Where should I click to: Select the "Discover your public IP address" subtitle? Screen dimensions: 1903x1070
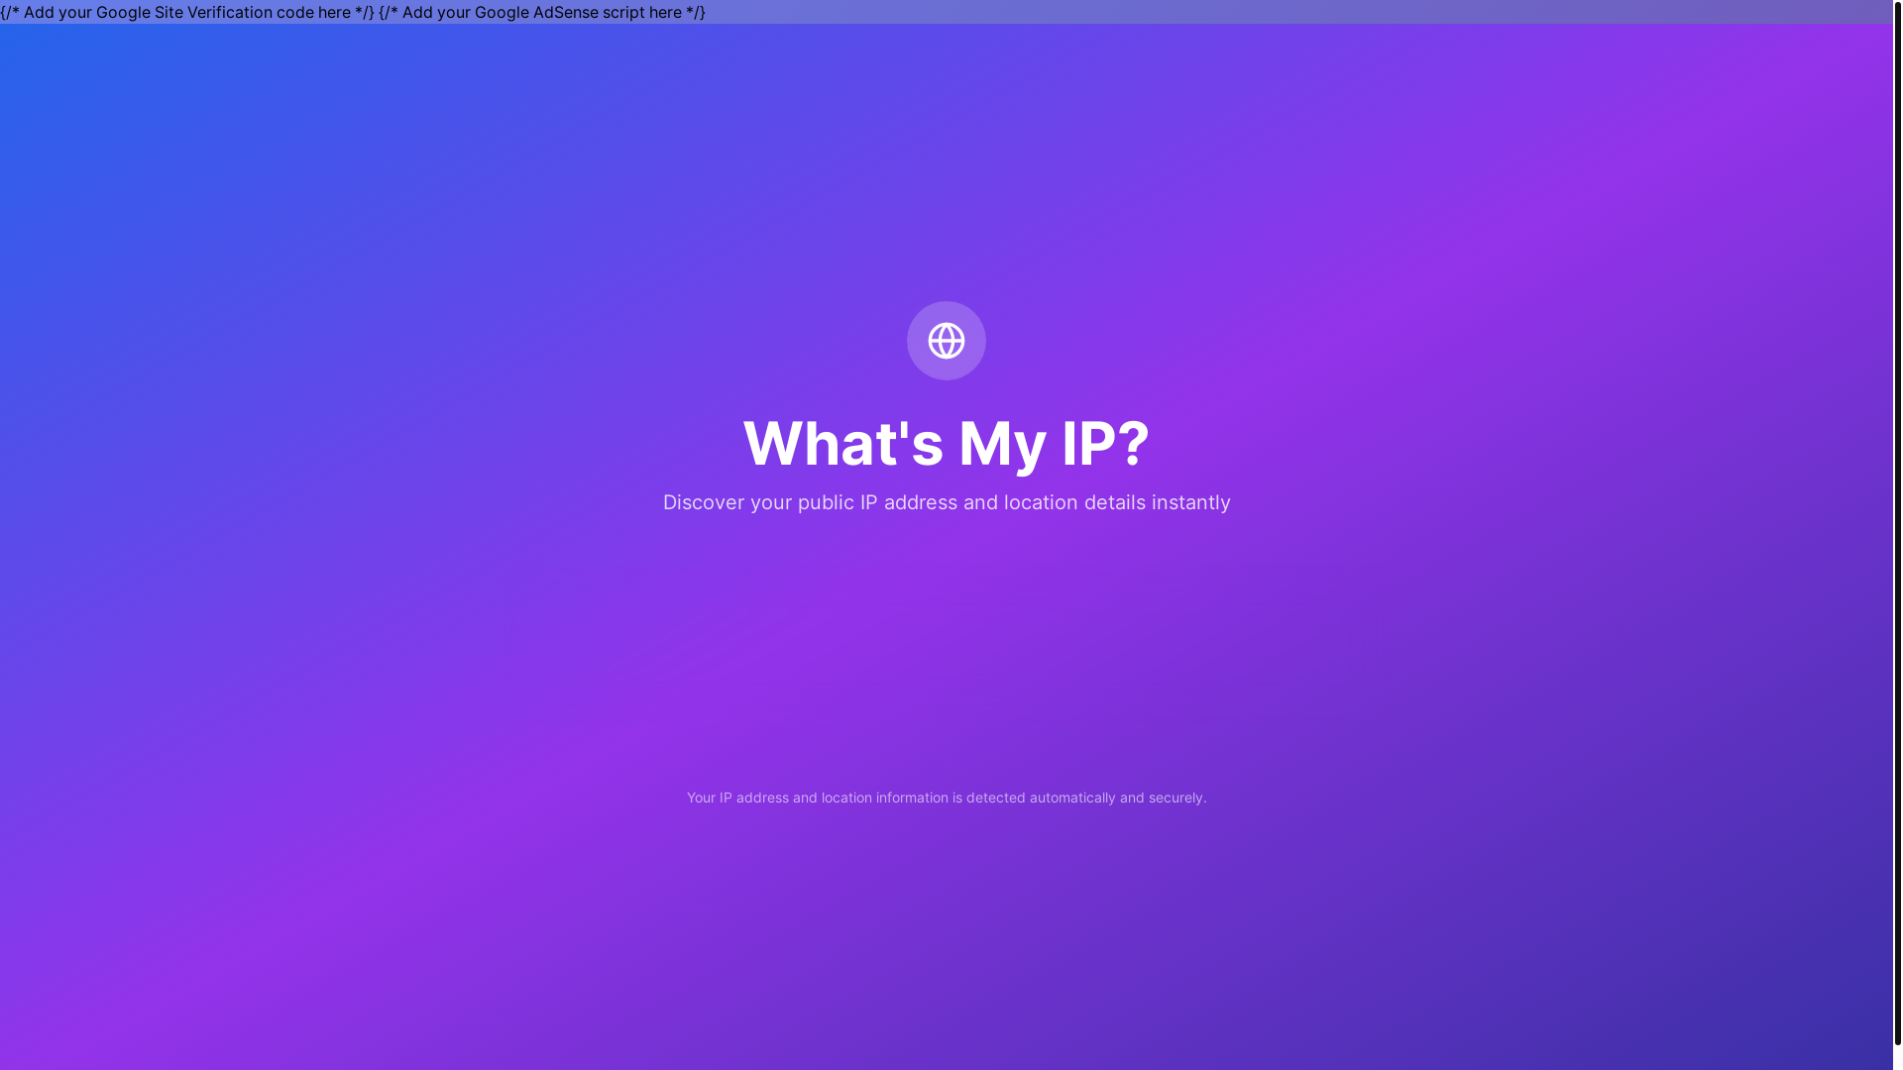(946, 502)
